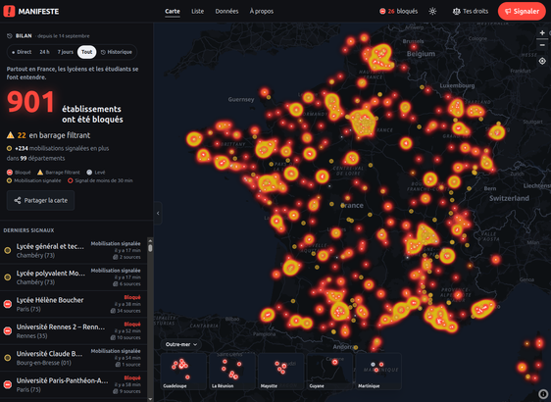Click the Signaler button
The width and height of the screenshot is (551, 402).
coord(522,11)
